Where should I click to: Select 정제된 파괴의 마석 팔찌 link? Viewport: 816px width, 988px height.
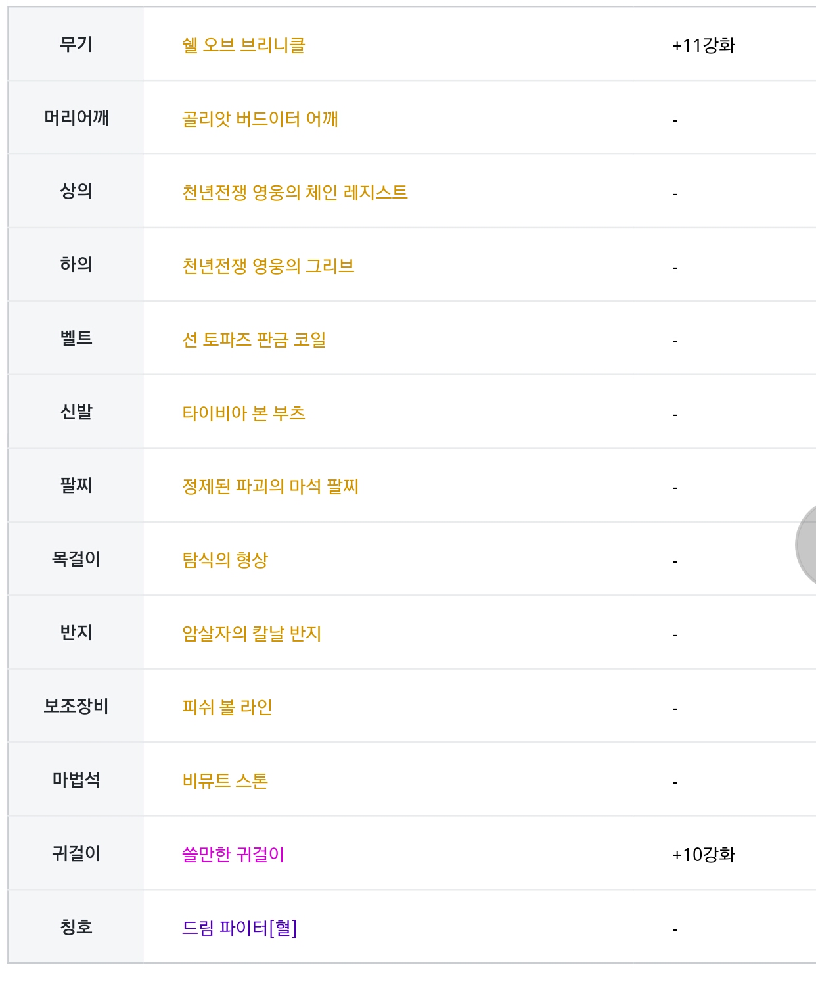270,486
